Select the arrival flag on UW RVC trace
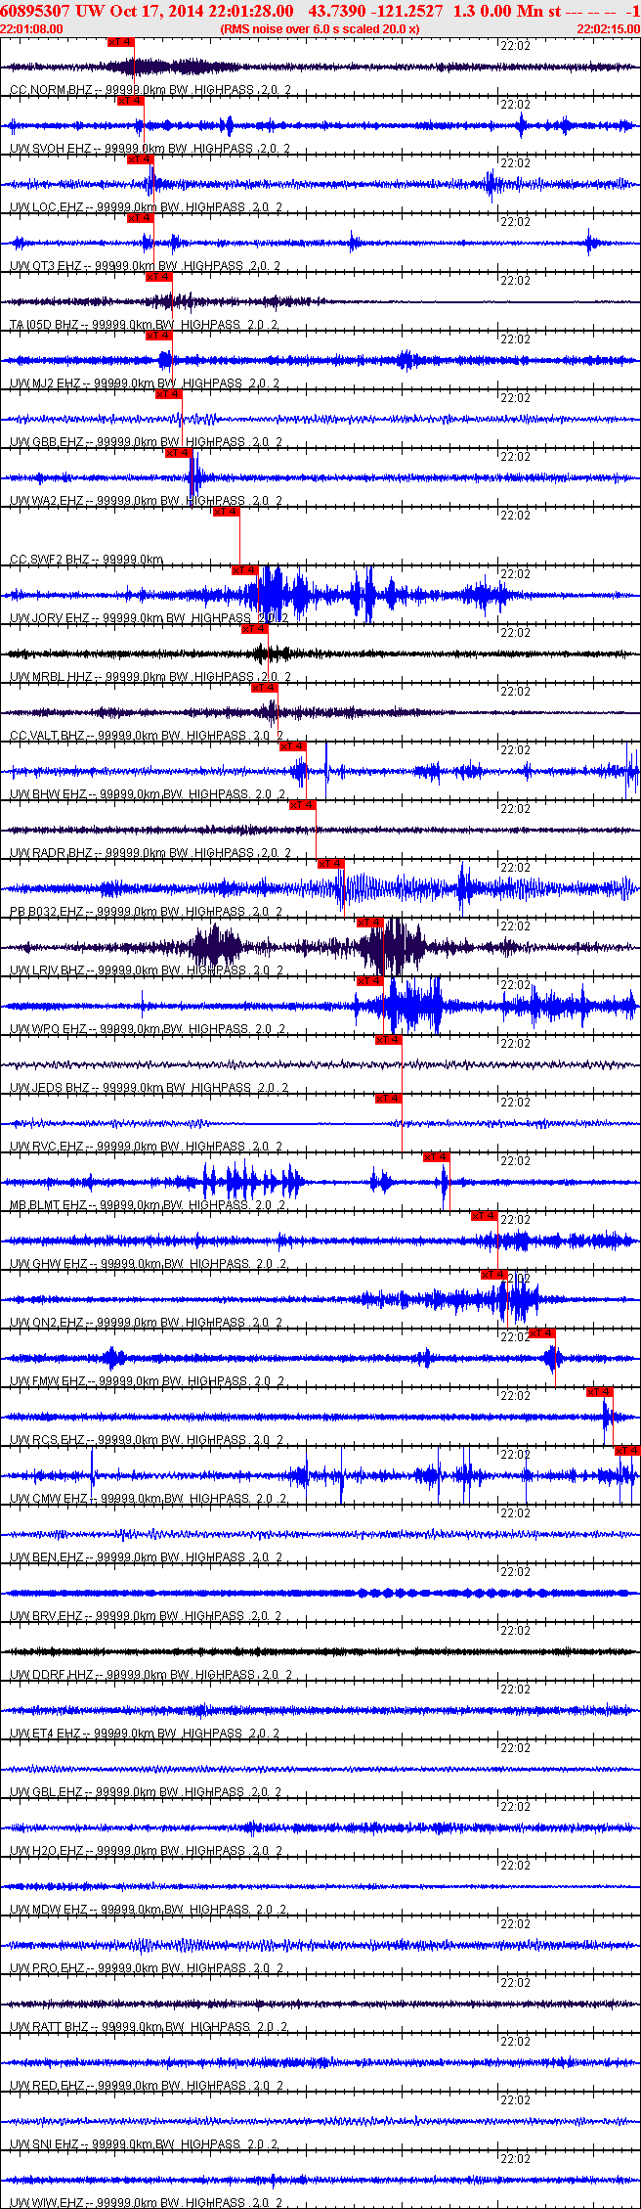Image resolution: width=641 pixels, height=2209 pixels. coord(389,1099)
